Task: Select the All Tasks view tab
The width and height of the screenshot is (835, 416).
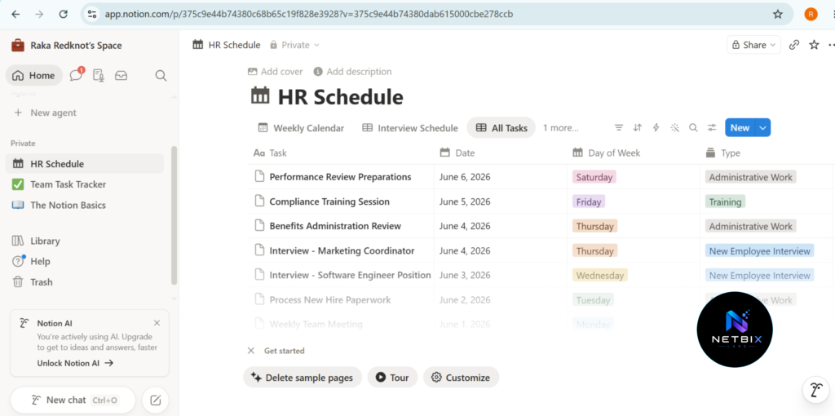Action: tap(501, 128)
